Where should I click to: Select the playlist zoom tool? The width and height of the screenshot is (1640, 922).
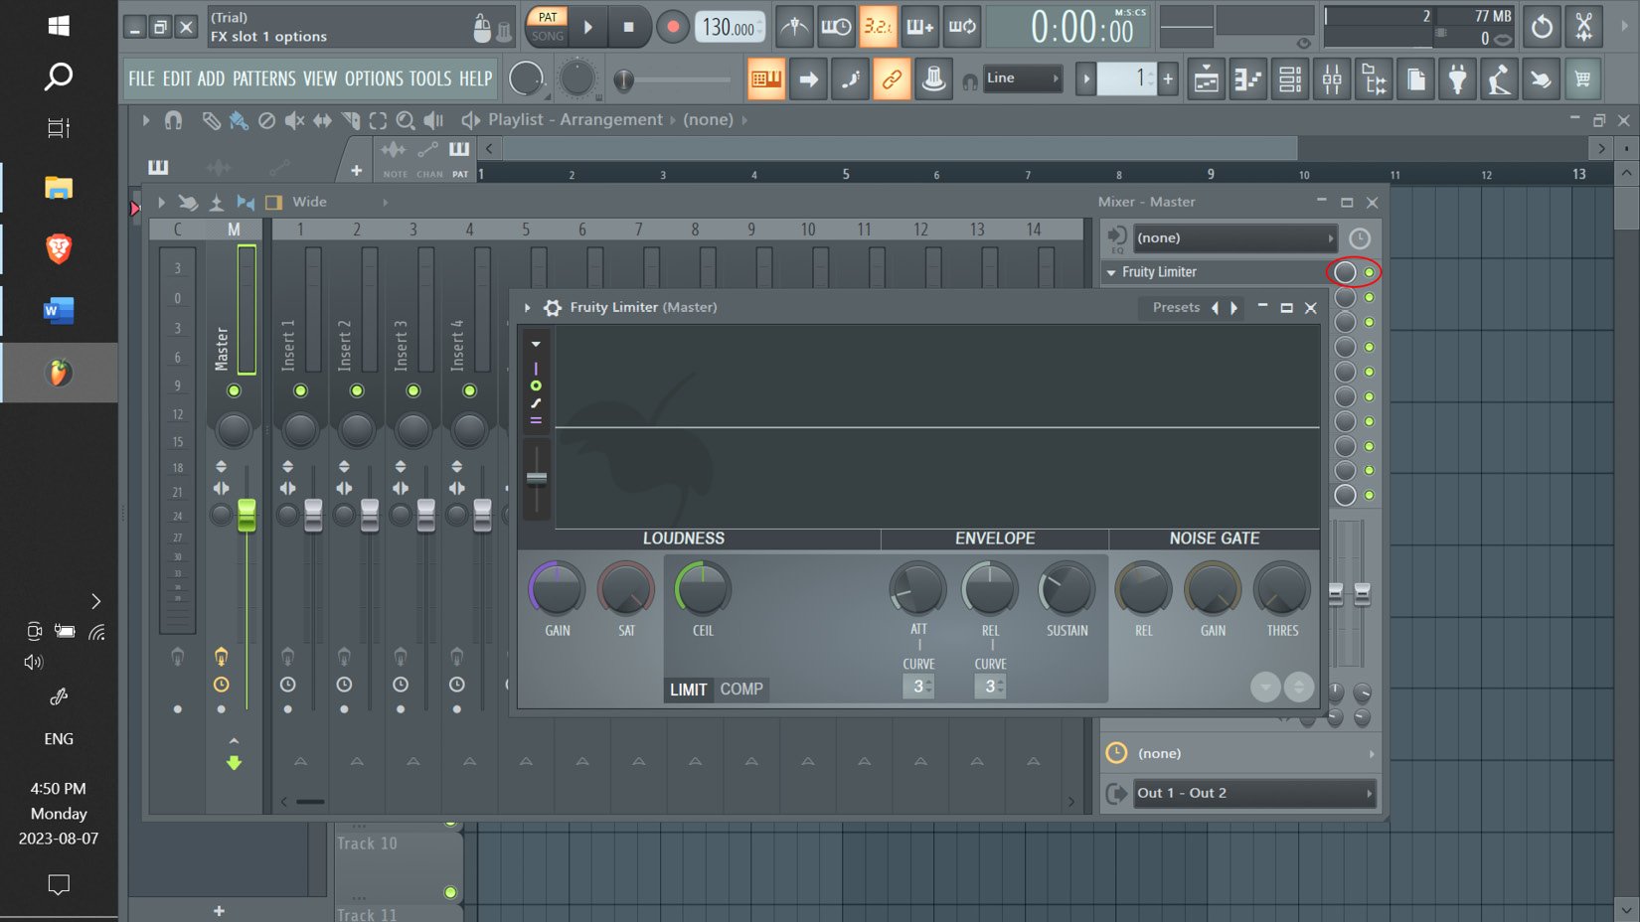click(405, 120)
